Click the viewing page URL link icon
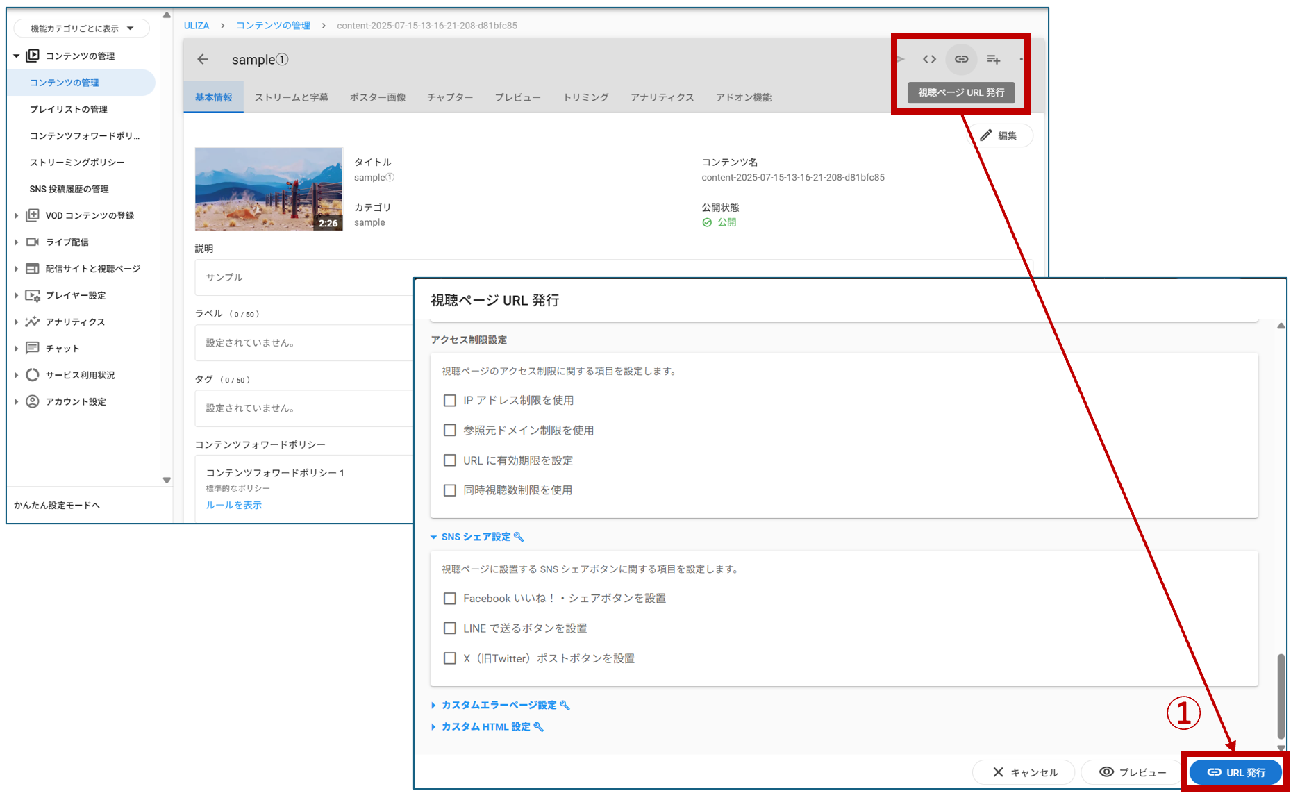The height and width of the screenshot is (800, 1300). 961,60
